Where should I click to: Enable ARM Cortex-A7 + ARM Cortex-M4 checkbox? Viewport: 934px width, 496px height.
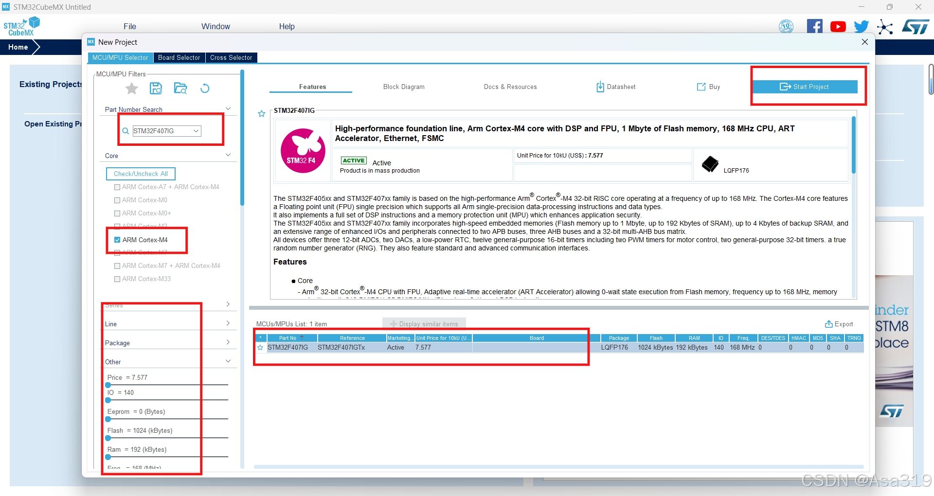[117, 187]
